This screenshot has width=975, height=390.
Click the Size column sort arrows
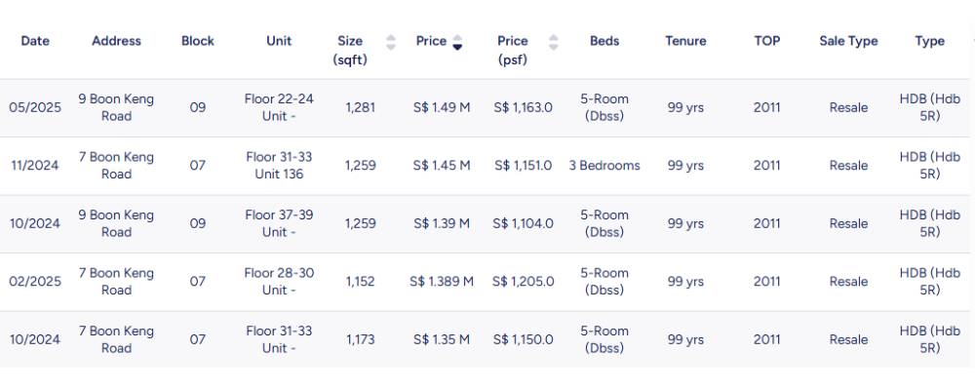click(391, 42)
